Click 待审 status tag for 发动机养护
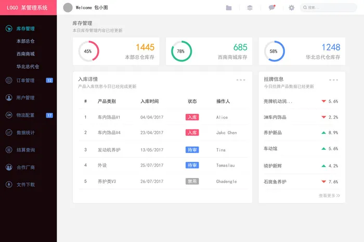The width and height of the screenshot is (364, 242). coord(192,150)
